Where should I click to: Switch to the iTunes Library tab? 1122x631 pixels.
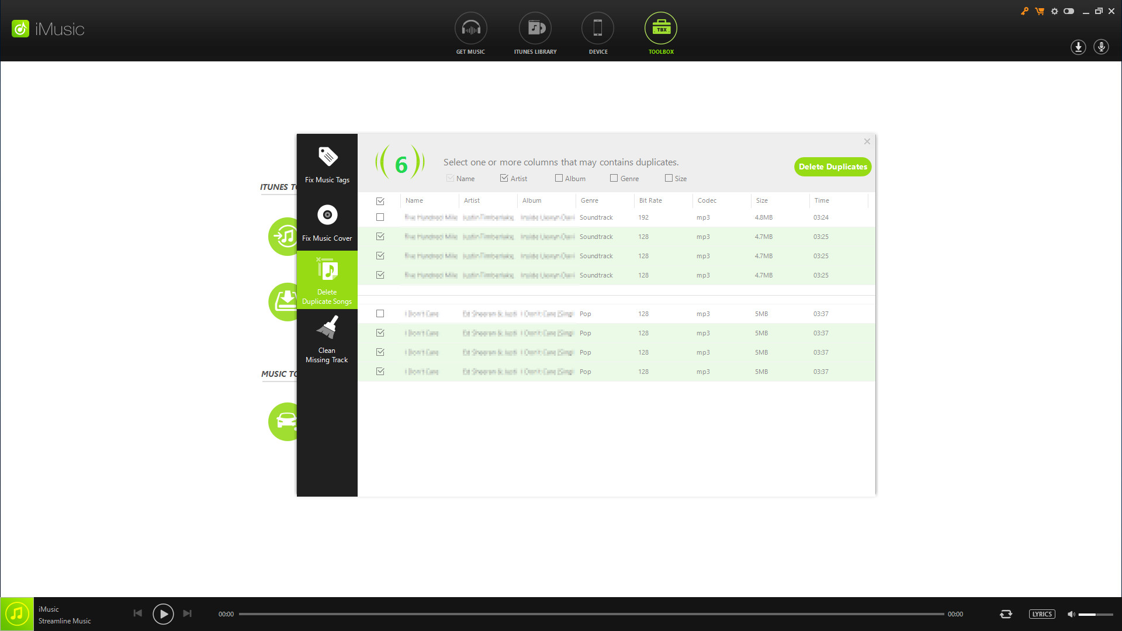[x=535, y=33]
